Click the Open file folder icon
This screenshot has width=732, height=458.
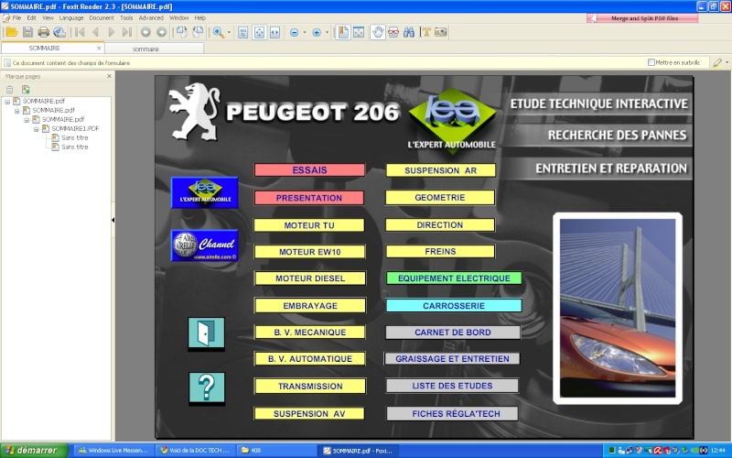click(x=12, y=32)
